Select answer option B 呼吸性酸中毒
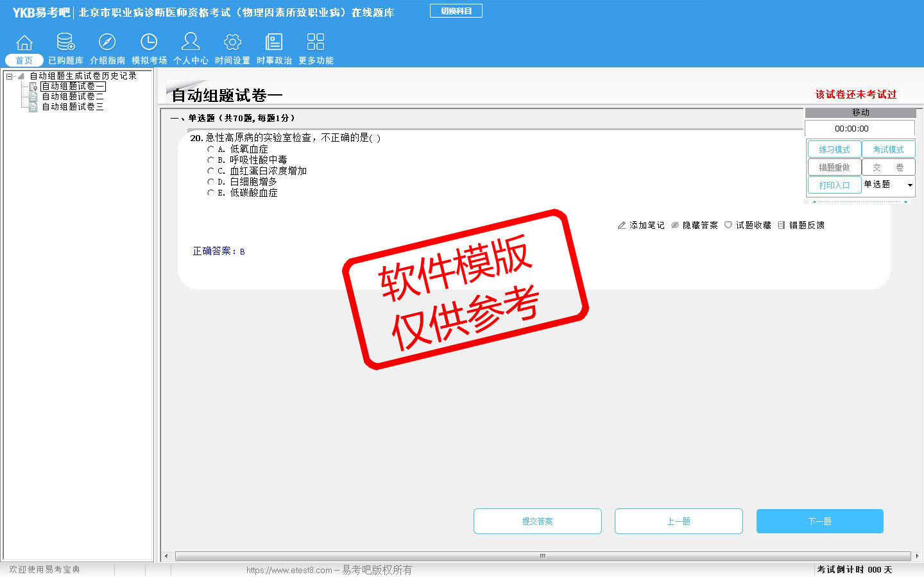924x577 pixels. pyautogui.click(x=210, y=160)
